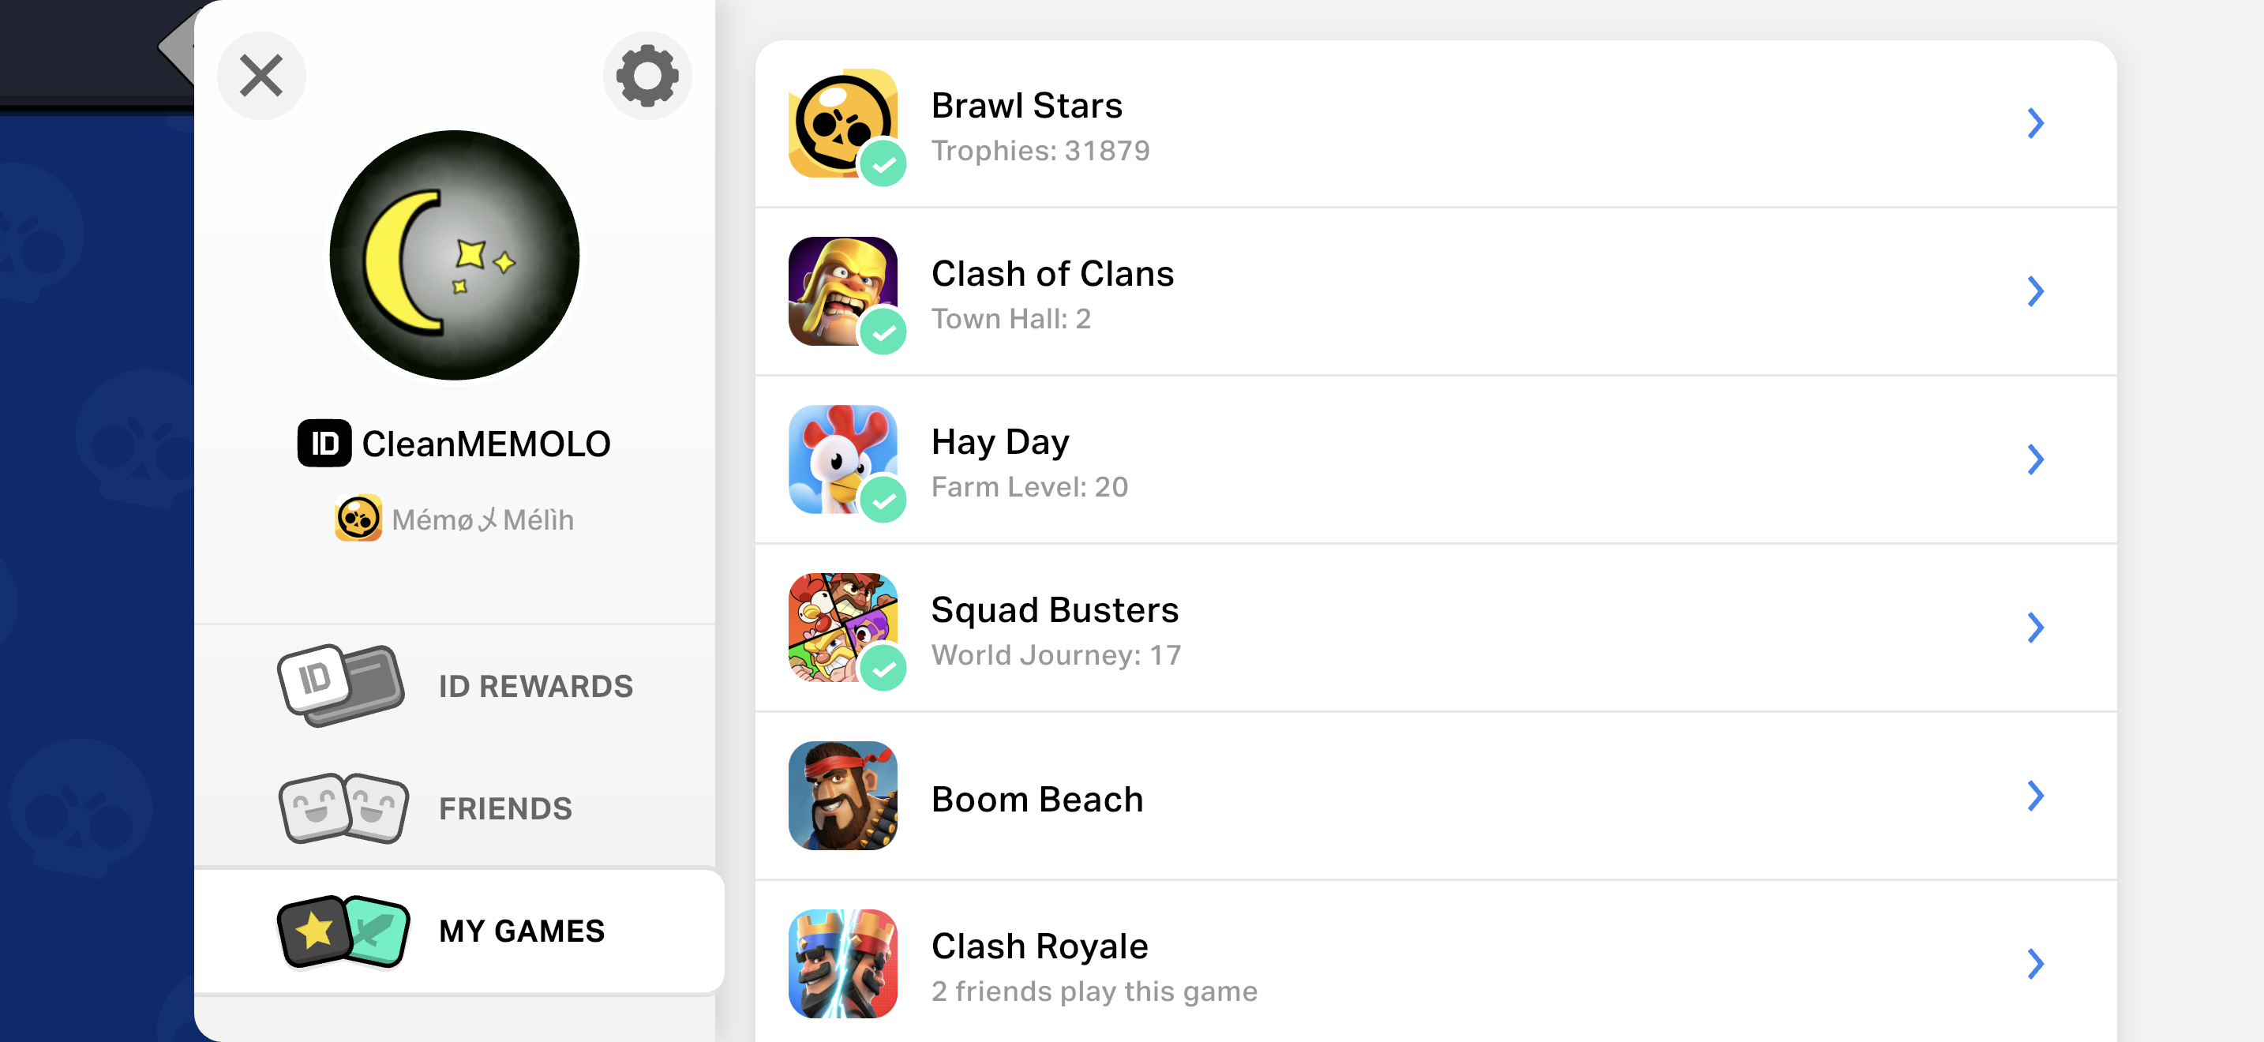Image resolution: width=2264 pixels, height=1042 pixels.
Task: Tap the Hay Day rooster icon
Action: pyautogui.click(x=843, y=459)
